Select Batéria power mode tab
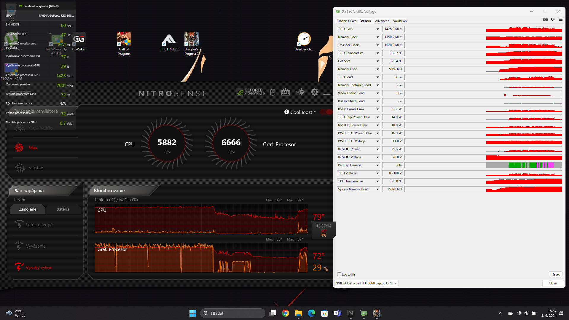Viewport: 569px width, 320px height. coord(63,209)
